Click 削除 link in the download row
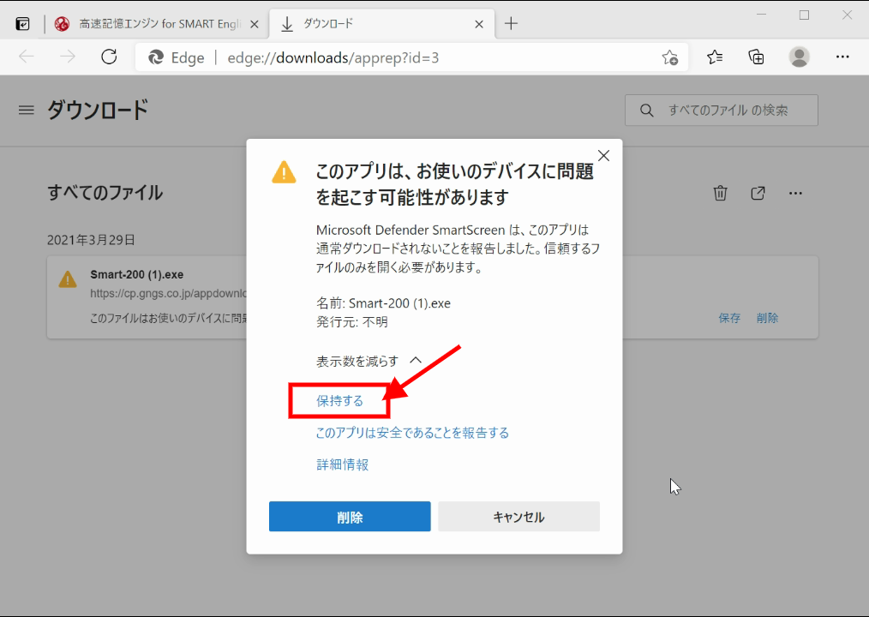This screenshot has height=617, width=869. (768, 318)
